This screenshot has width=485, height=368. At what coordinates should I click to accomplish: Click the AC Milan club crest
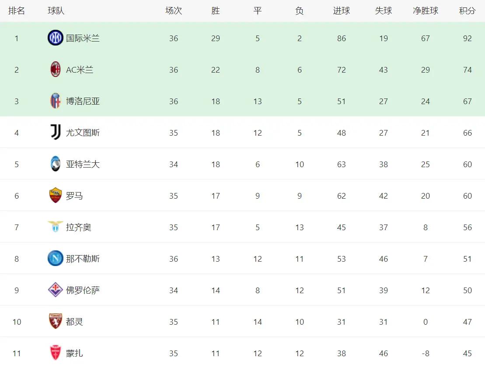pyautogui.click(x=56, y=69)
